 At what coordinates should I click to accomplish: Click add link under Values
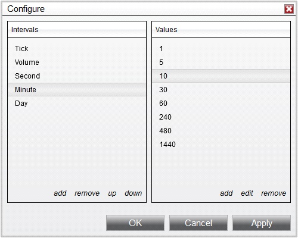coord(226,193)
